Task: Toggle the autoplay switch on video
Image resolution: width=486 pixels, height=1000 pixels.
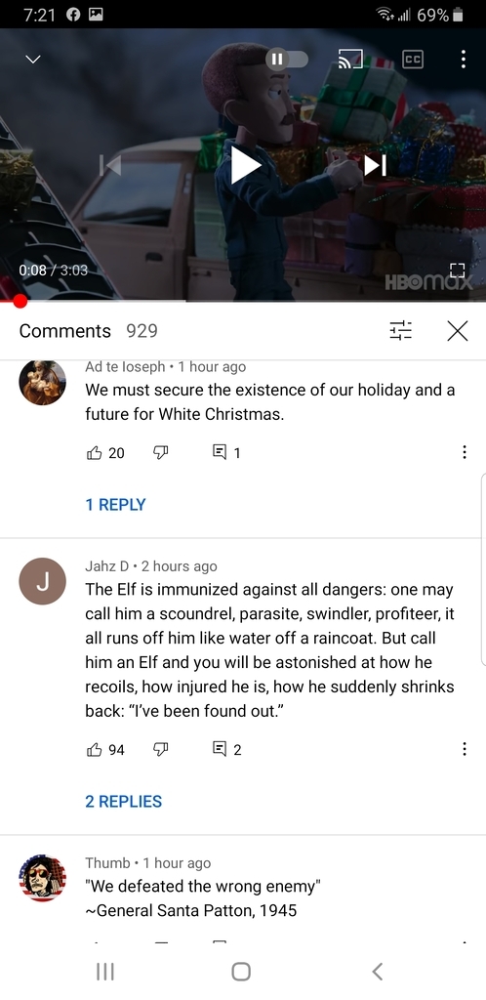Action: pyautogui.click(x=287, y=60)
